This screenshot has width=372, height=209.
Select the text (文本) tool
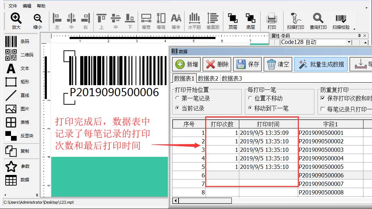(11, 68)
